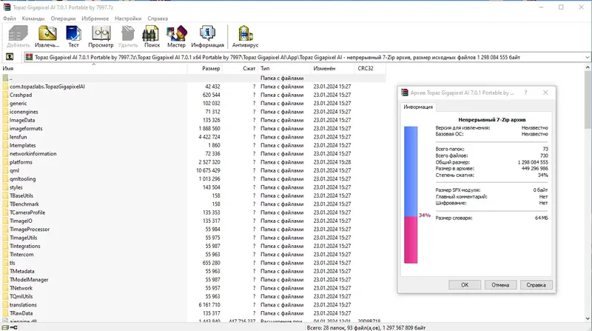
Task: Open the Избранное menu
Action: tap(95, 18)
